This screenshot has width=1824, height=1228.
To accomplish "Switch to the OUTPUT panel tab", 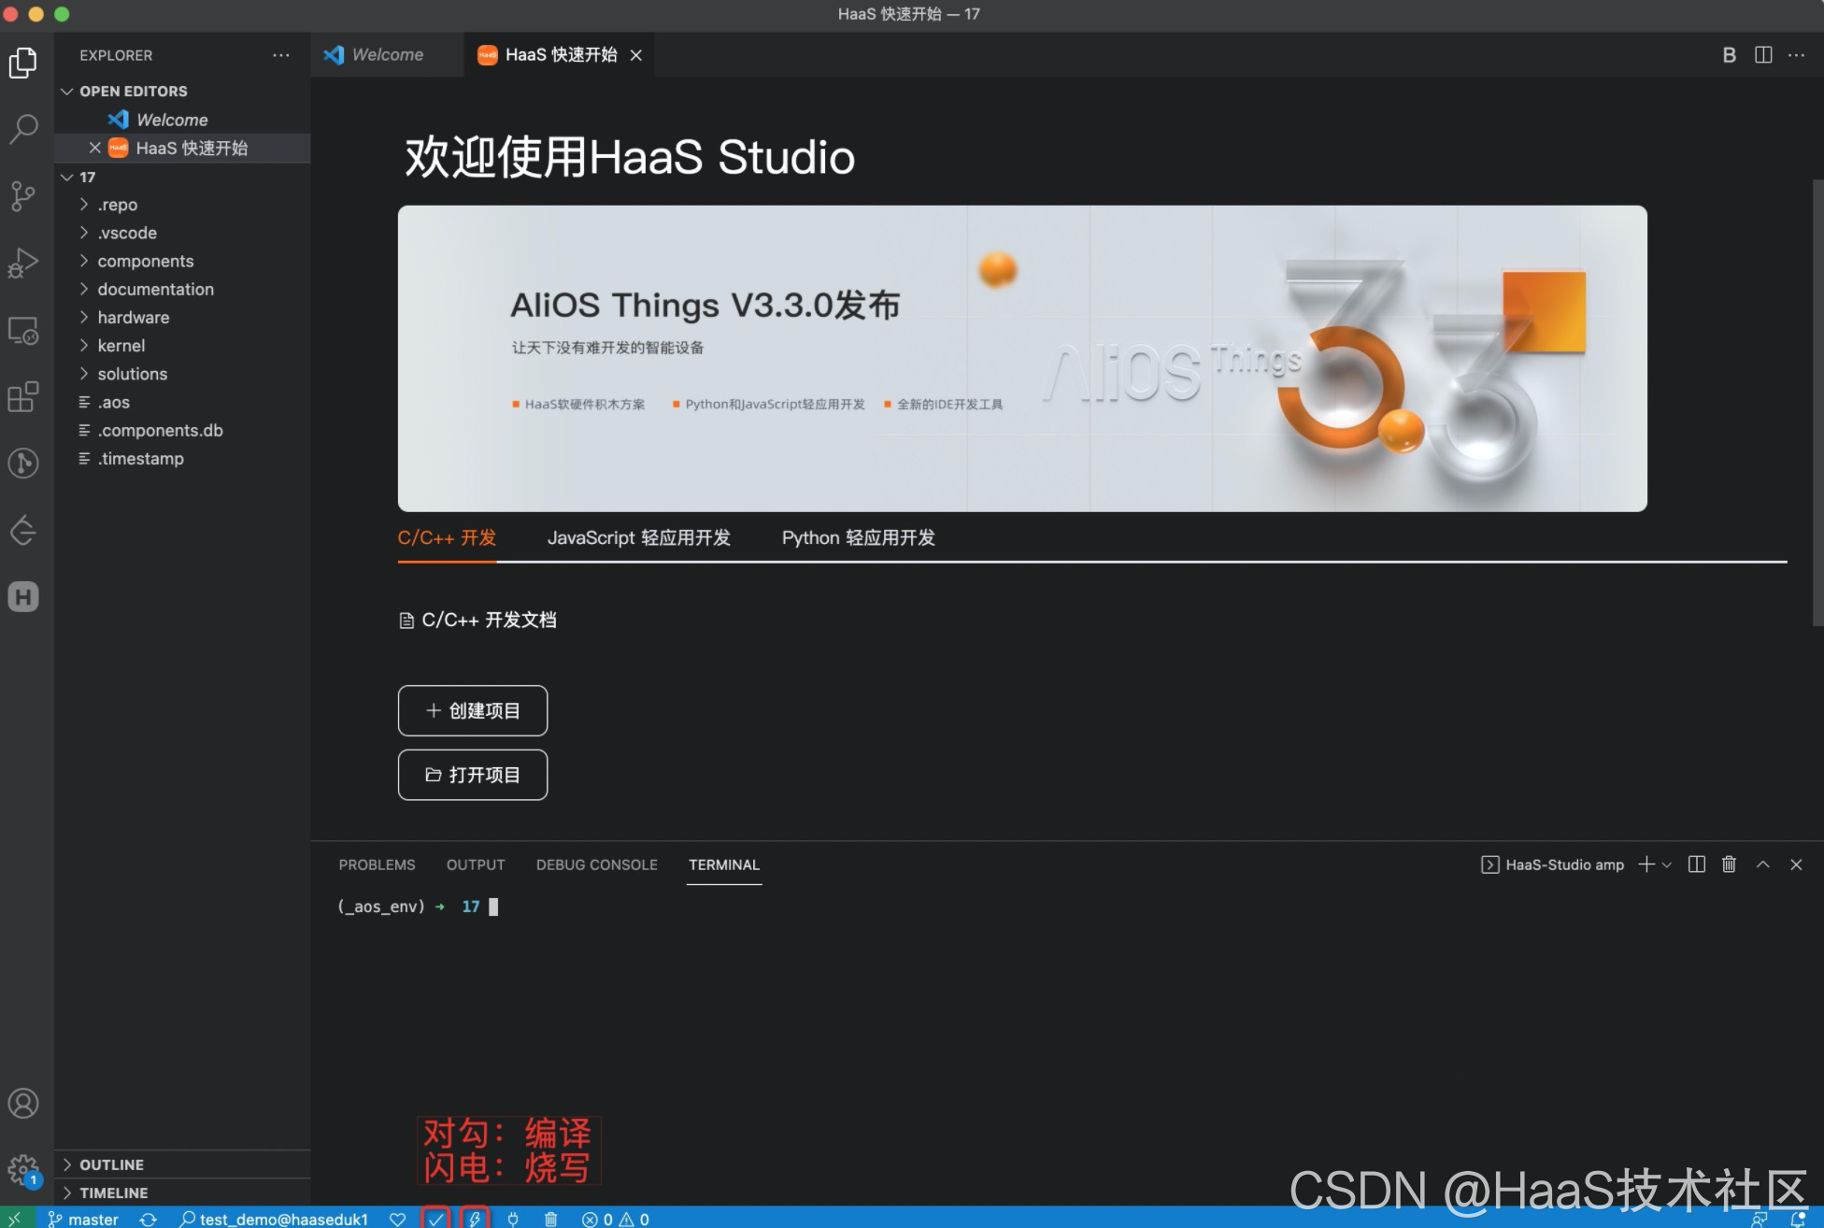I will tap(475, 864).
